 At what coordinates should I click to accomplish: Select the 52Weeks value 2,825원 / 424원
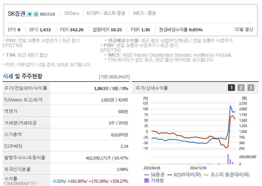[x=114, y=100]
